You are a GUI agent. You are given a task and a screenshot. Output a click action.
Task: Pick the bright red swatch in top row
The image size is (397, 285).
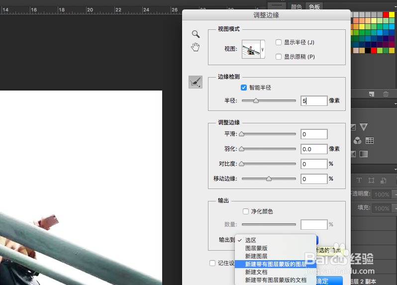tap(386, 15)
